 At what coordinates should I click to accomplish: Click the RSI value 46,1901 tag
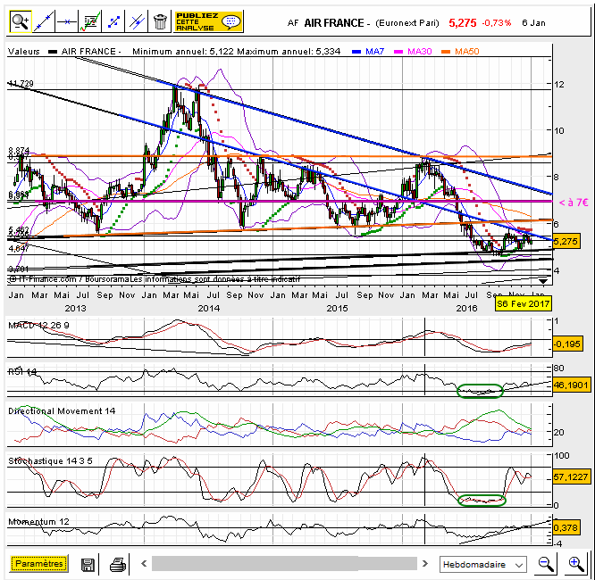tap(571, 385)
